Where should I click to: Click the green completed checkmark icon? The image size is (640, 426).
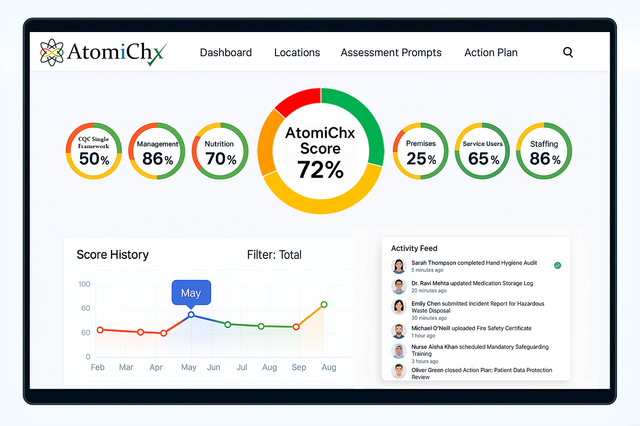[557, 265]
